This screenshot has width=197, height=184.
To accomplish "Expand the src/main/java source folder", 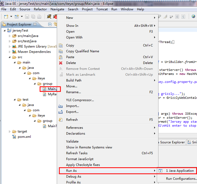I will [10, 36].
